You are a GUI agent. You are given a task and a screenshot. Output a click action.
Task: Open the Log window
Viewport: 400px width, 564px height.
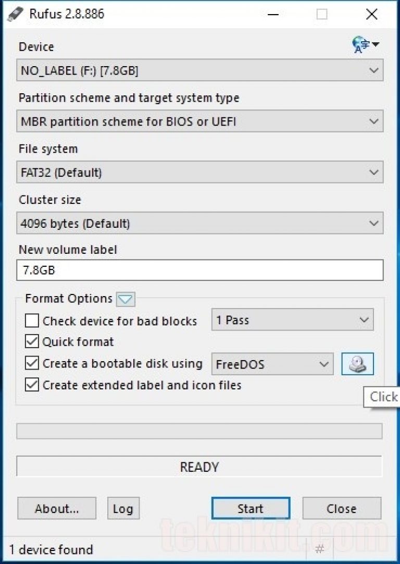[x=123, y=508]
